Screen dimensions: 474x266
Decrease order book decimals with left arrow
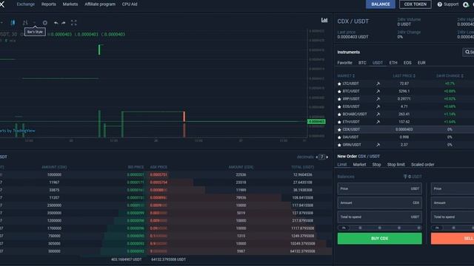(316, 157)
